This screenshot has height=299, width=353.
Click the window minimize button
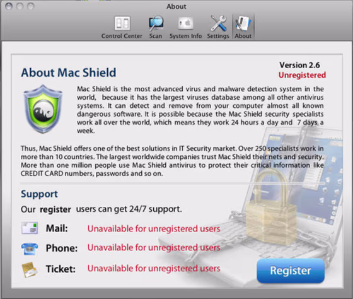[x=20, y=6]
